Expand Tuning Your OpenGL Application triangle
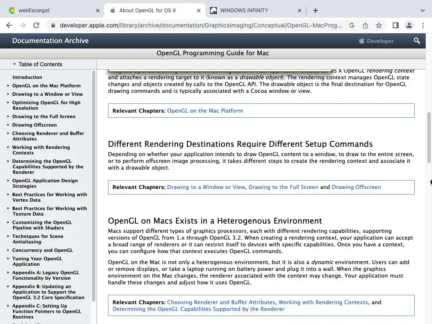 8,259
